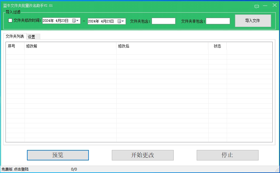The width and height of the screenshot is (280, 173).
Task: Open calendar dropdown of end date
Action: (x=121, y=21)
